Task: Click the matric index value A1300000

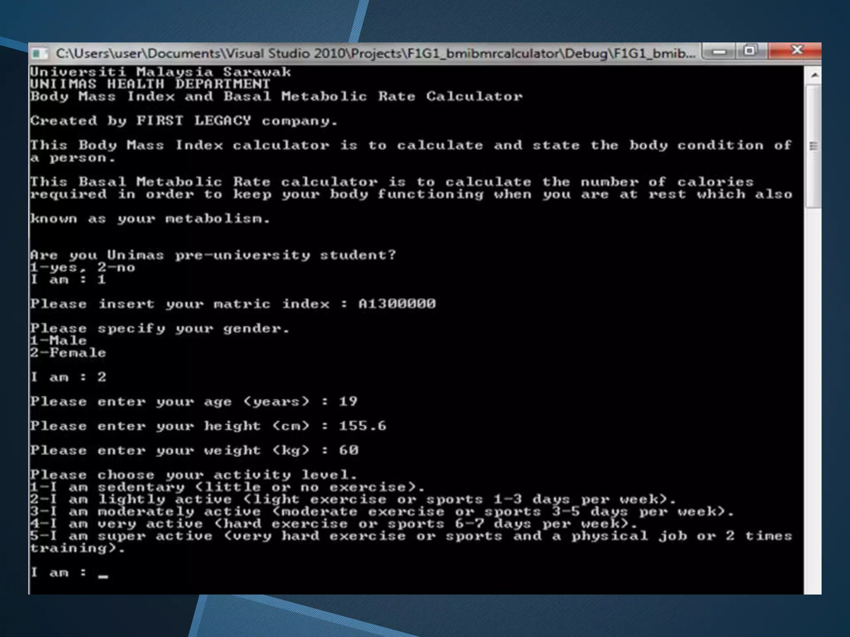Action: [397, 304]
